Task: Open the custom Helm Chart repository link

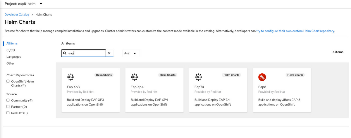Action: coord(295,31)
